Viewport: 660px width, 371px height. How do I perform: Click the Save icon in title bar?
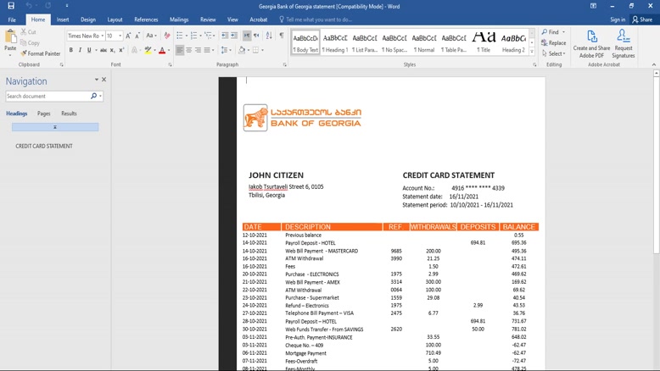(x=11, y=6)
